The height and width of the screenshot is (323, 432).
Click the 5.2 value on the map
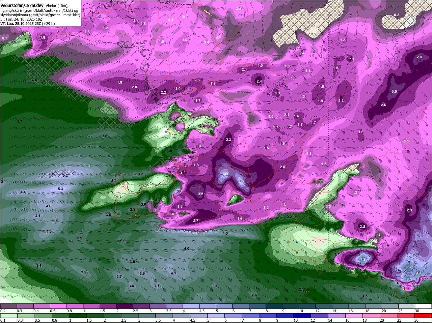click(x=65, y=175)
